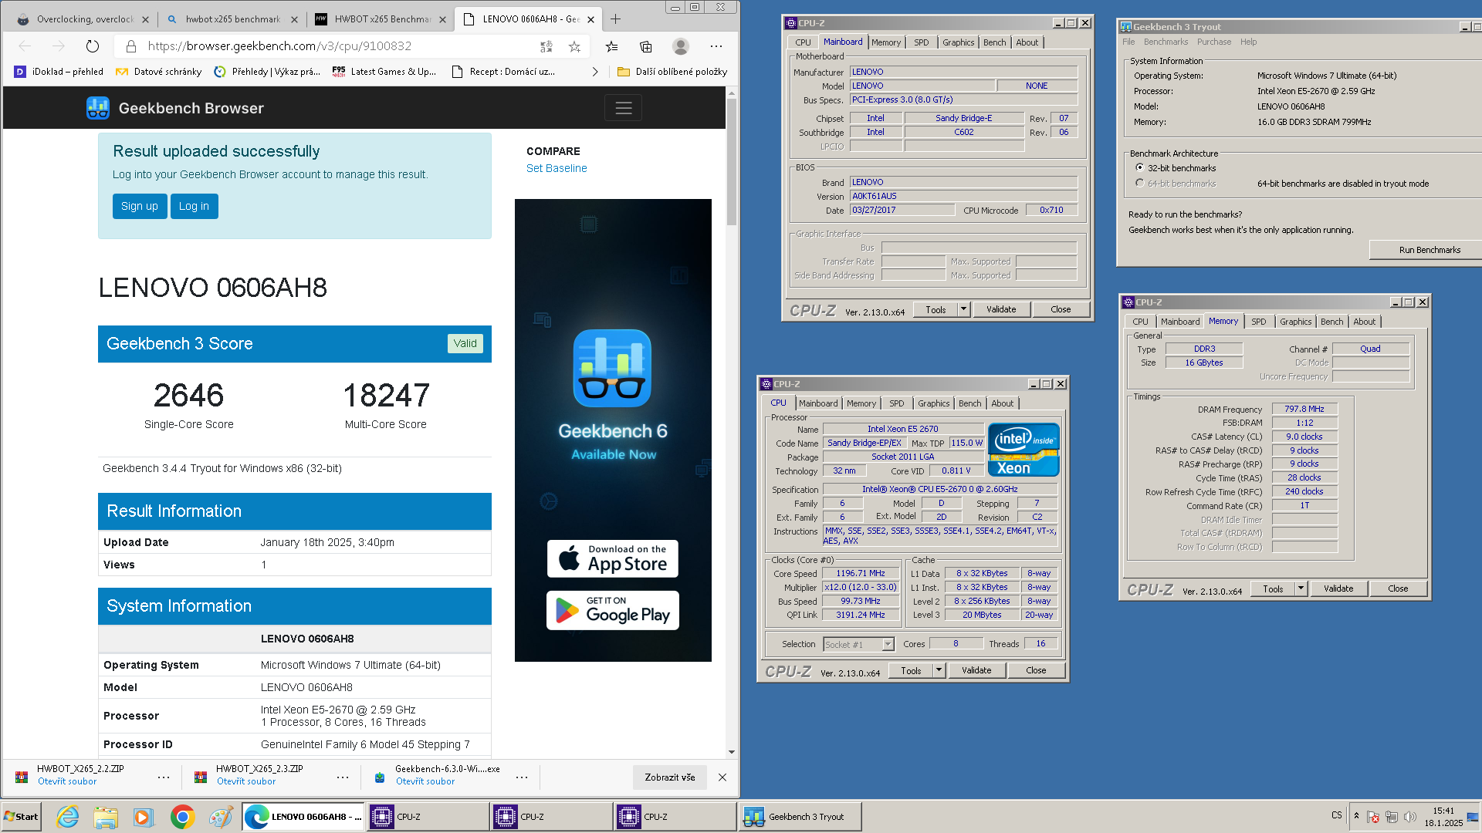1482x833 pixels.
Task: Switch to the HWBOT x265 Benchmark browser tab
Action: 379,19
